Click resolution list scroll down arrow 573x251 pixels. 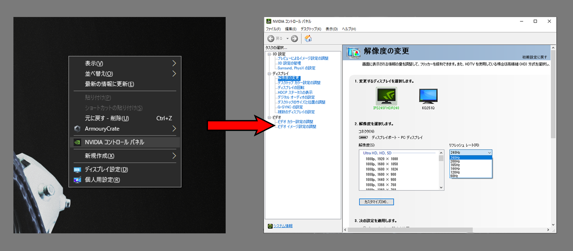coord(441,187)
